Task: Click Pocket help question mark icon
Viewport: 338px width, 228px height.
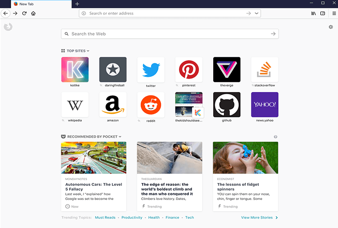Action: tap(275, 137)
